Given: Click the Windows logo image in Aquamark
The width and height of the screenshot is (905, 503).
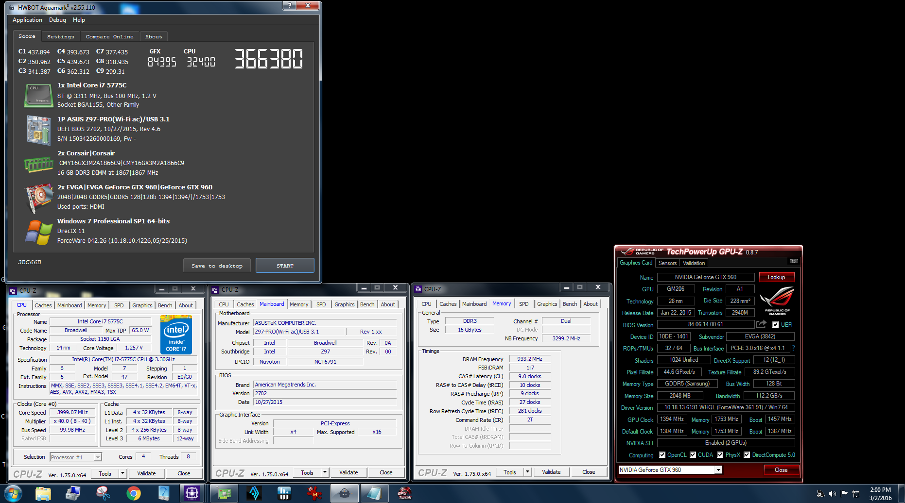Looking at the screenshot, I should pyautogui.click(x=38, y=232).
